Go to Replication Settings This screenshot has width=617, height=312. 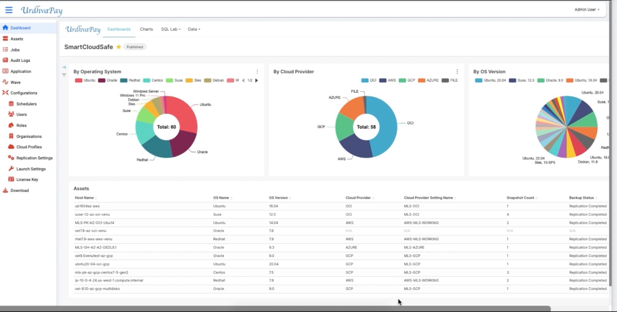(x=34, y=158)
